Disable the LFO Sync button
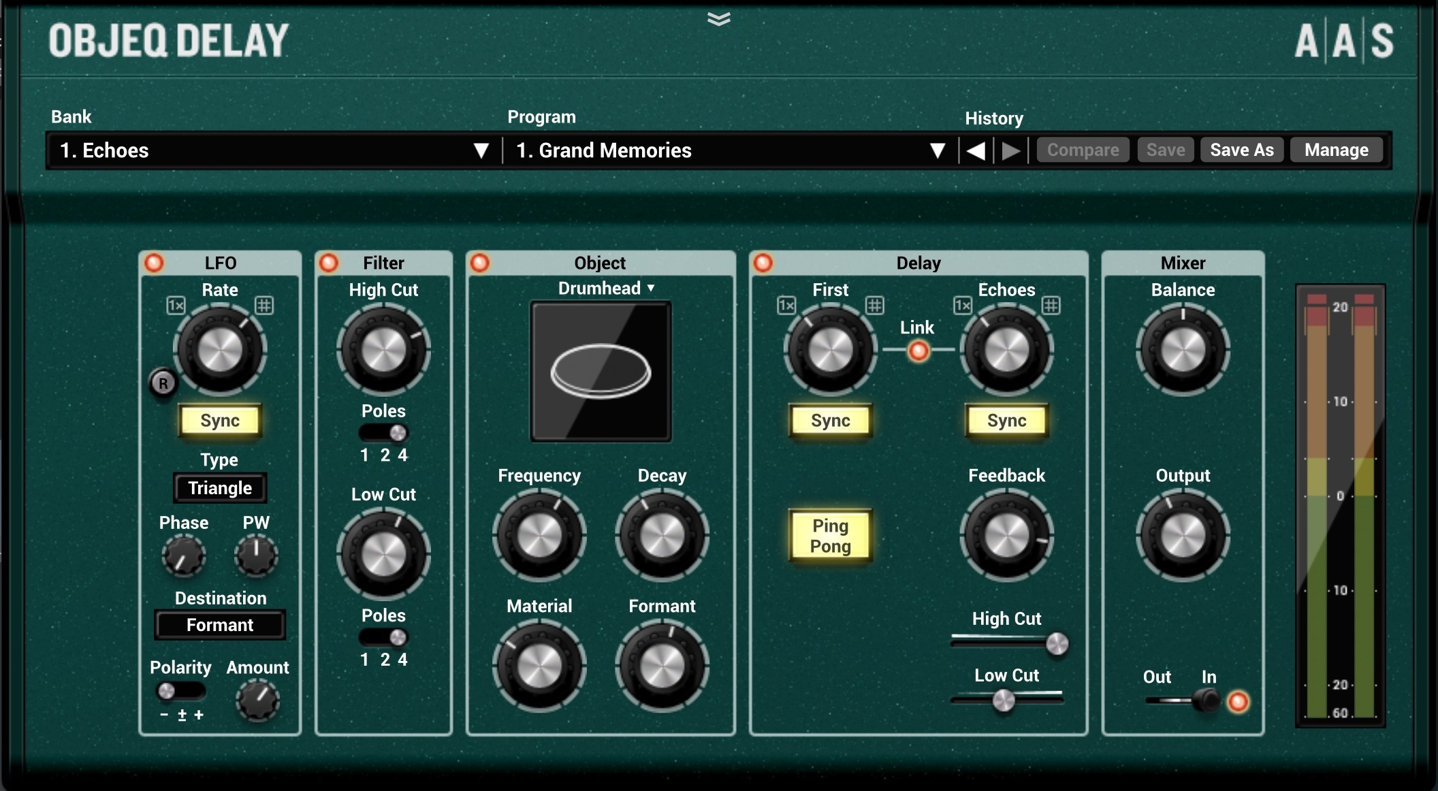 pos(220,421)
